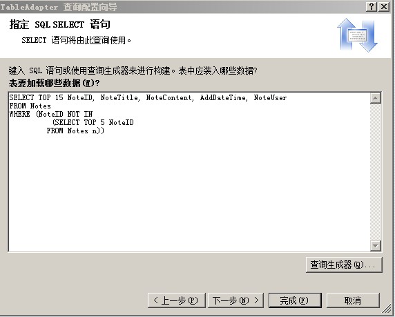This screenshot has height=317, width=395.
Task: Click the SQL box scroll up arrow
Action: point(376,98)
